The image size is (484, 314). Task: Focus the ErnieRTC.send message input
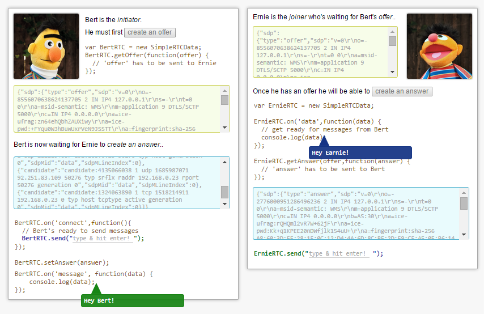click(339, 253)
